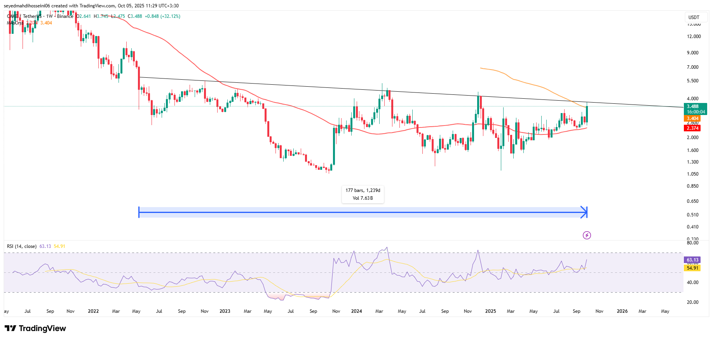Click the orange 3.404 moving average label
Screen dimensions: 713x340
[692, 119]
